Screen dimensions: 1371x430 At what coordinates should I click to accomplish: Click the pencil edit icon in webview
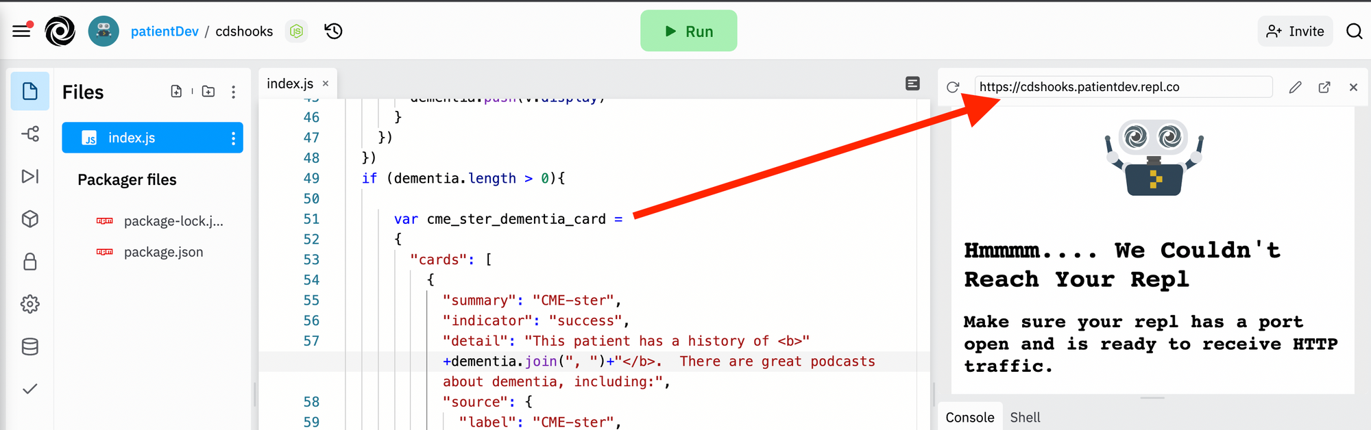[x=1295, y=87]
